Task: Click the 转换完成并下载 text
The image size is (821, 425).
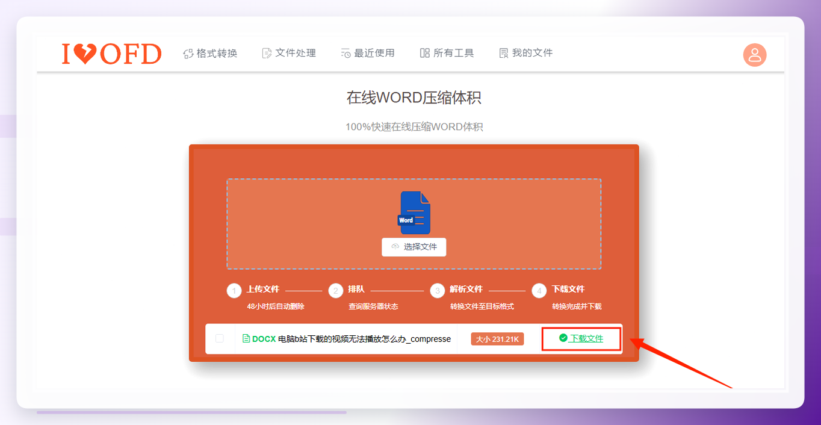Action: point(577,306)
